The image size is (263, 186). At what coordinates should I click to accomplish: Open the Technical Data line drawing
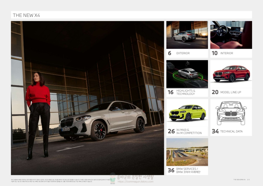pos(231,113)
